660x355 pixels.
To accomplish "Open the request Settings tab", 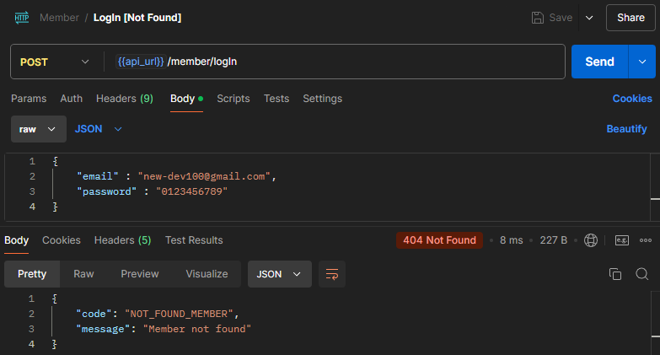I will [x=323, y=99].
